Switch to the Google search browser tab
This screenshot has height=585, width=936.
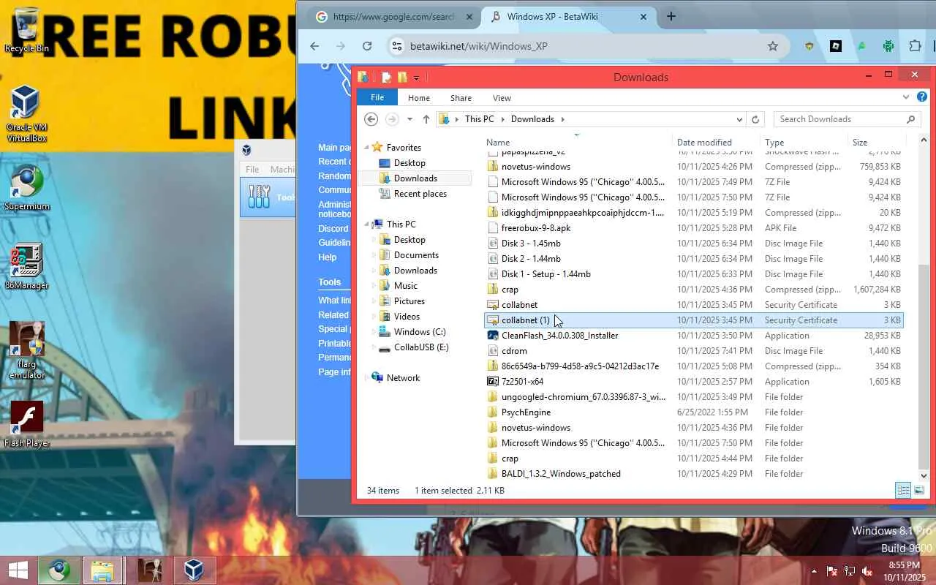pyautogui.click(x=394, y=17)
